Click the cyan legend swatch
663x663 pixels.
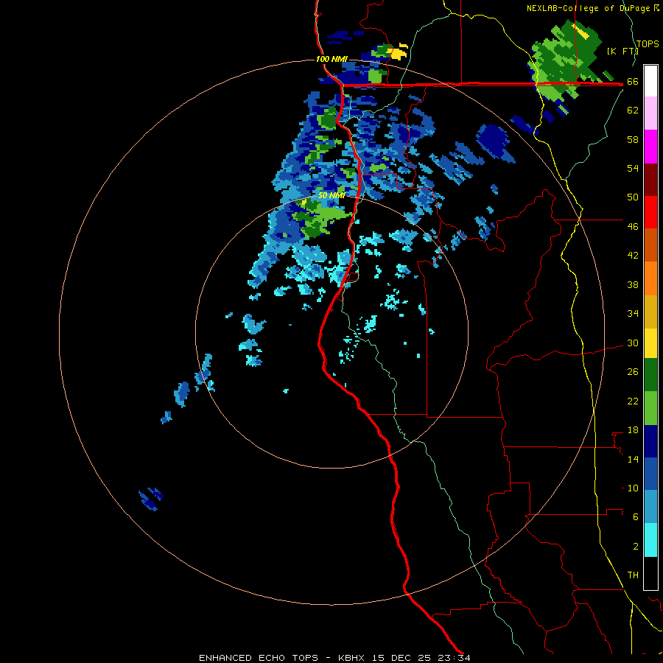pyautogui.click(x=650, y=540)
